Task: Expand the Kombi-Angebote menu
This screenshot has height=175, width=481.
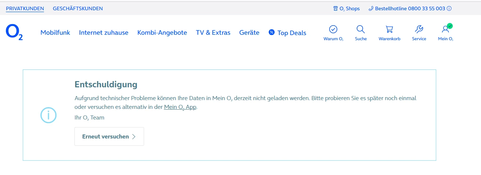Action: click(162, 33)
